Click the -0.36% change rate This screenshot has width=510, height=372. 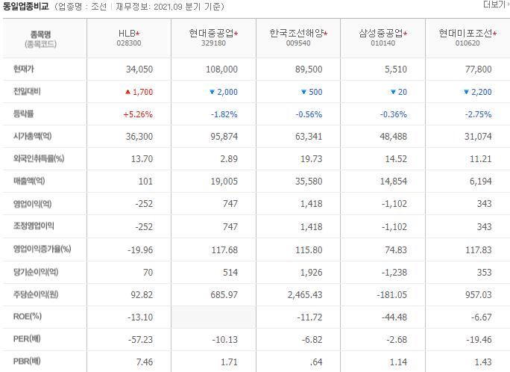[394, 114]
